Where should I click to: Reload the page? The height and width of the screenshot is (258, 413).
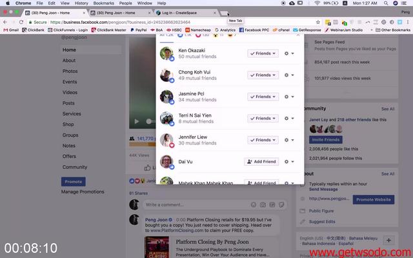pyautogui.click(x=21, y=22)
